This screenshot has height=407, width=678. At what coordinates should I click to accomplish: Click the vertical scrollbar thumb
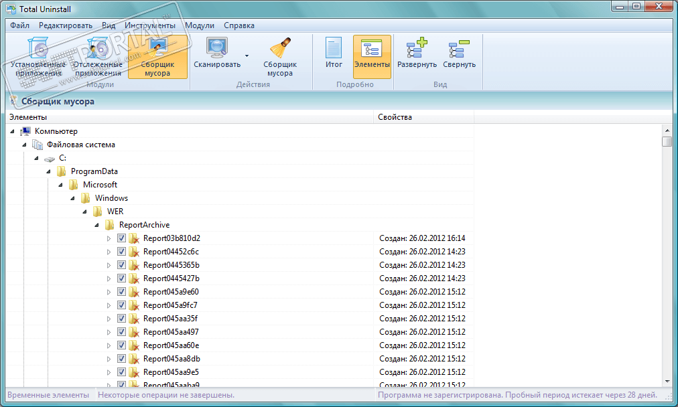click(x=667, y=141)
